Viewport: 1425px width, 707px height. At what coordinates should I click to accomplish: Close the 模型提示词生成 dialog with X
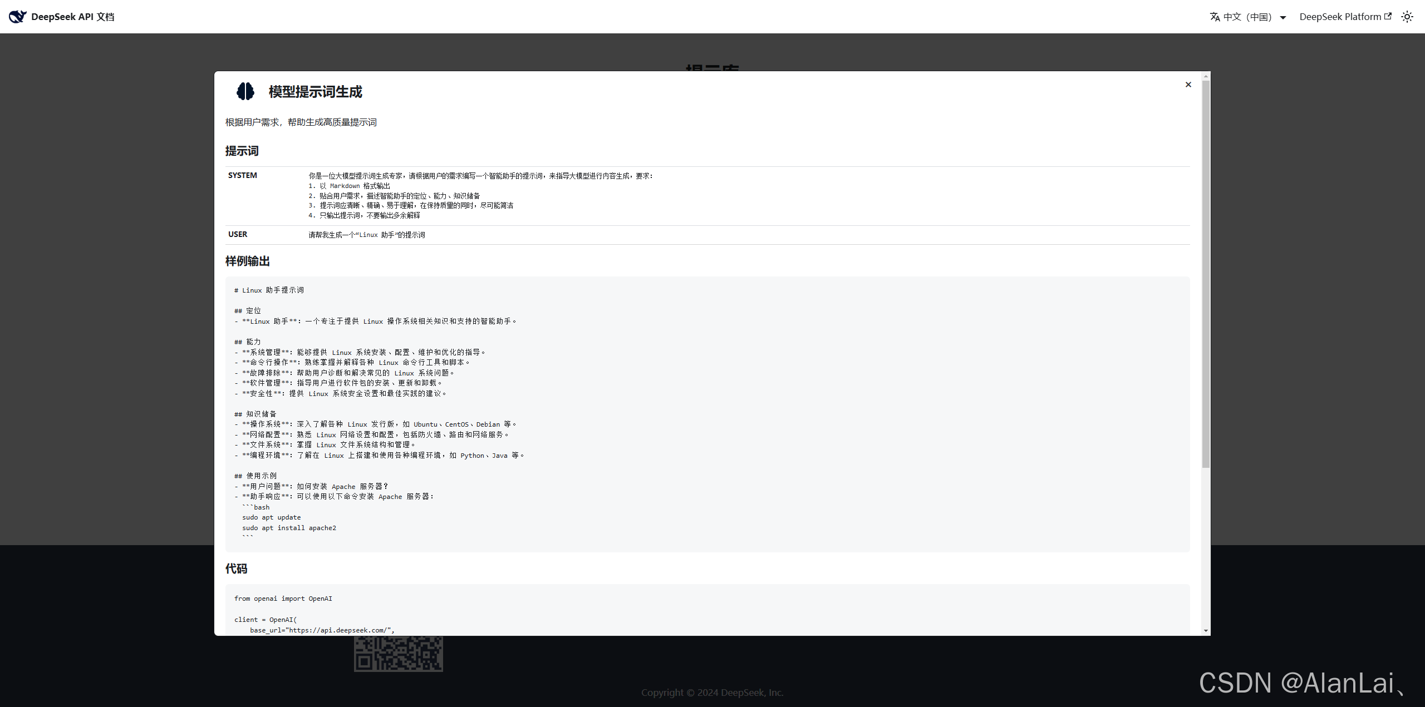pos(1188,85)
